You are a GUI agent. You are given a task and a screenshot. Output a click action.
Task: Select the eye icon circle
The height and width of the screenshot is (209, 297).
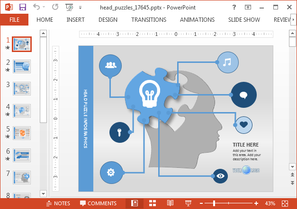click(220, 176)
